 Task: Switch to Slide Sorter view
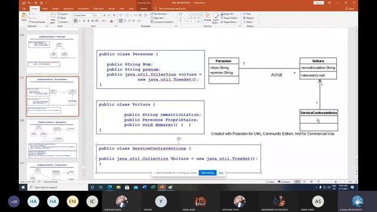305,182
